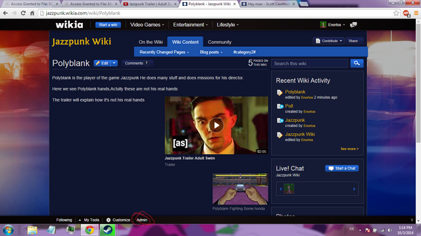This screenshot has height=236, width=421.
Task: Click into Search this wiki field
Action: 310,64
